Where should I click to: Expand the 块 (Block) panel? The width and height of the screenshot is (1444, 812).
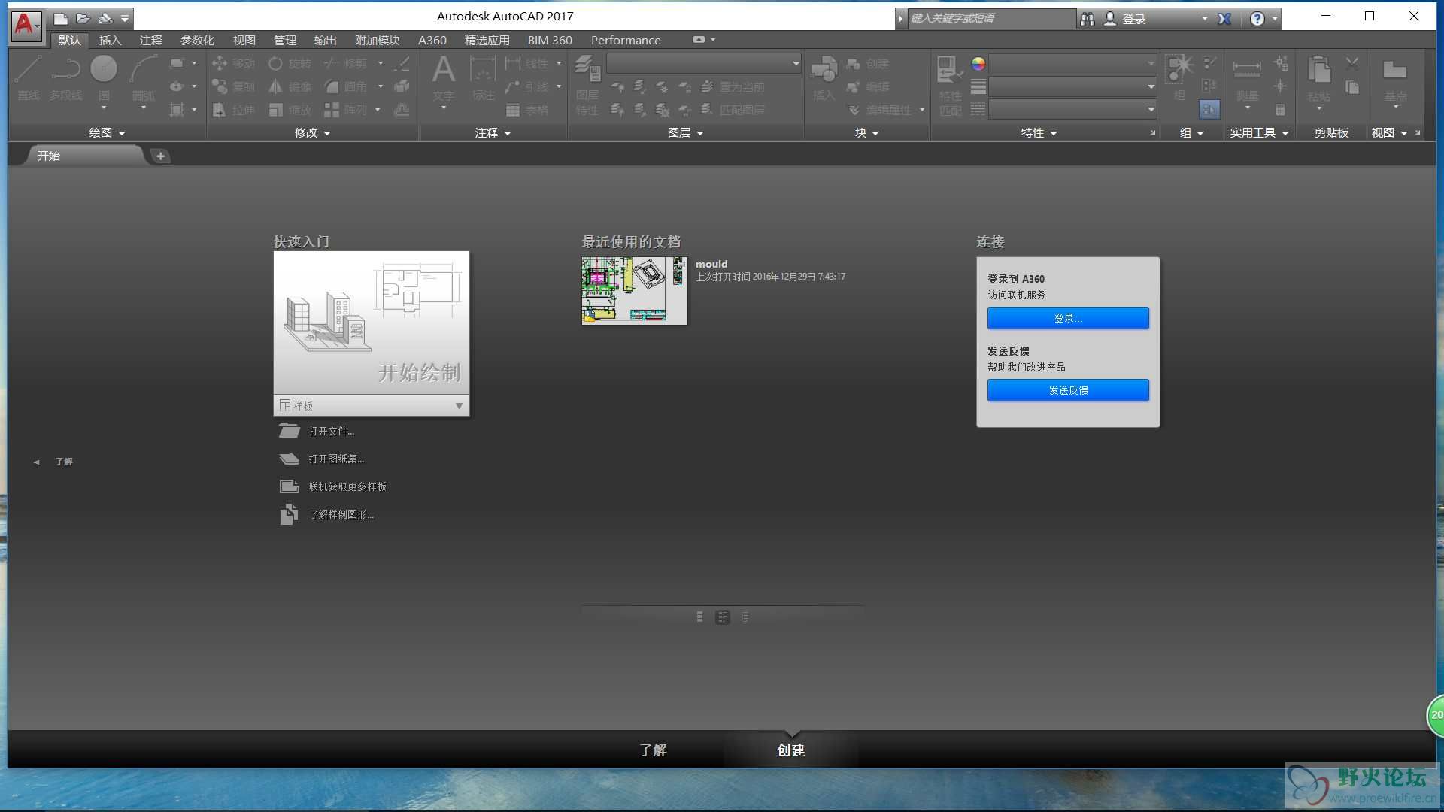[x=866, y=132]
